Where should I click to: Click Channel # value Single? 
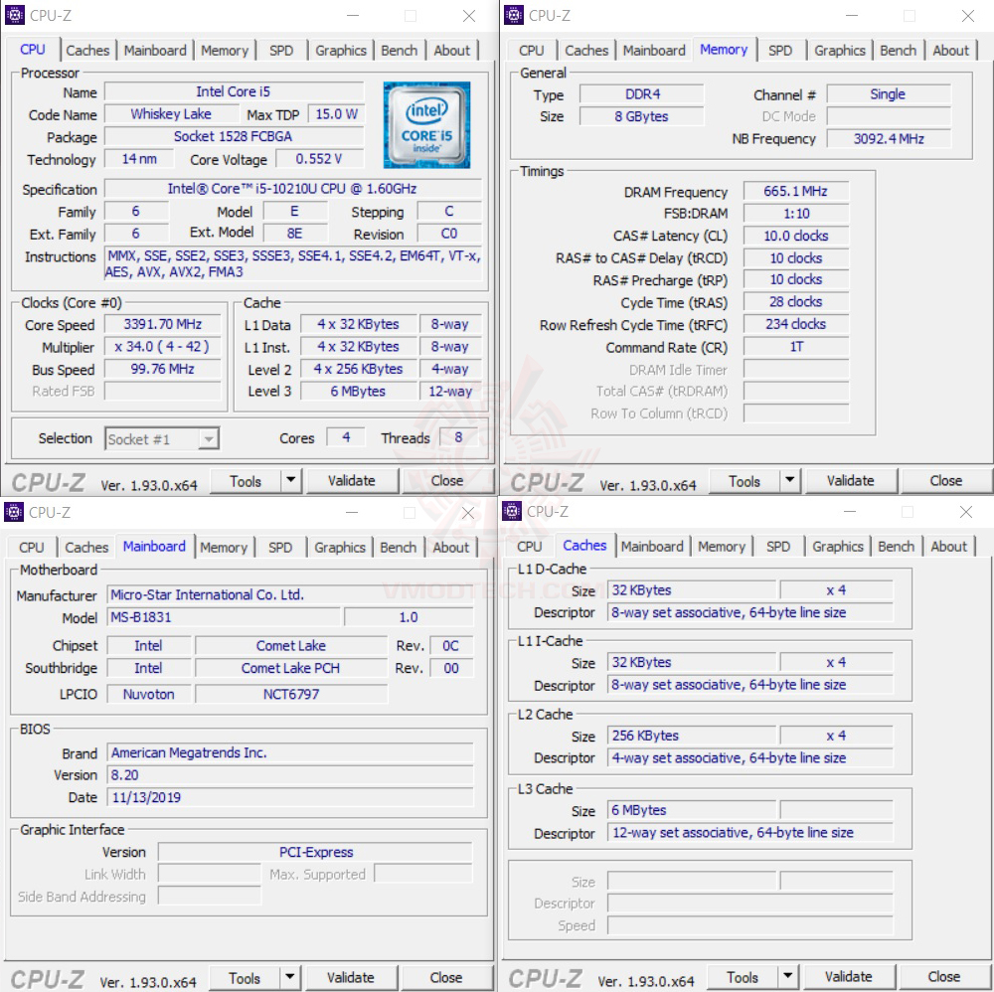coord(889,93)
